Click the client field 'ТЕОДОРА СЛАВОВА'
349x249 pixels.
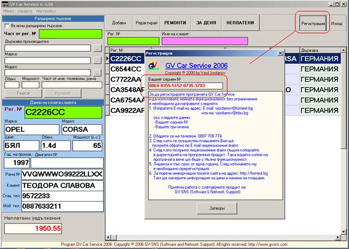pyautogui.click(x=62, y=186)
